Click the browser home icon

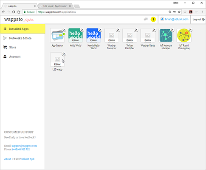19,12
